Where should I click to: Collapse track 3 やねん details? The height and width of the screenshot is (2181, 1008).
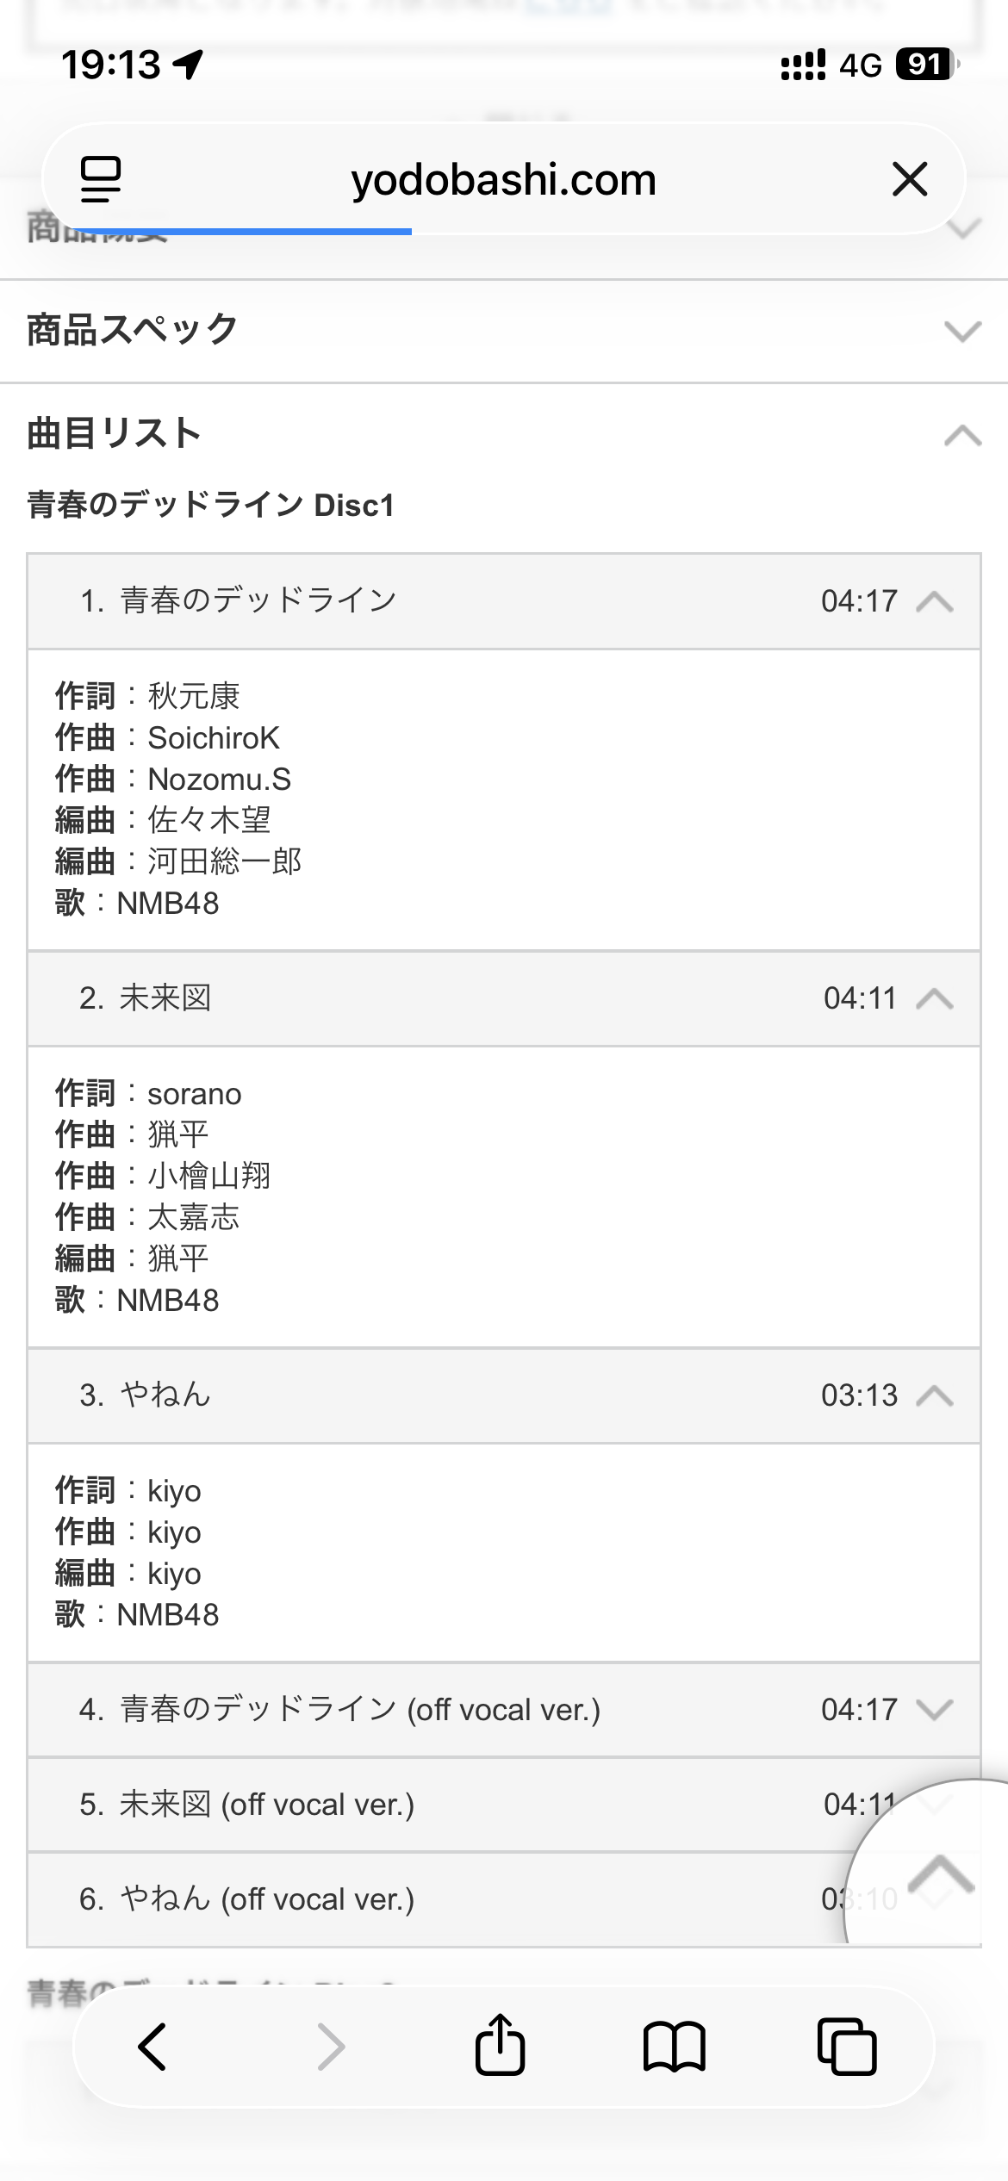point(935,1395)
